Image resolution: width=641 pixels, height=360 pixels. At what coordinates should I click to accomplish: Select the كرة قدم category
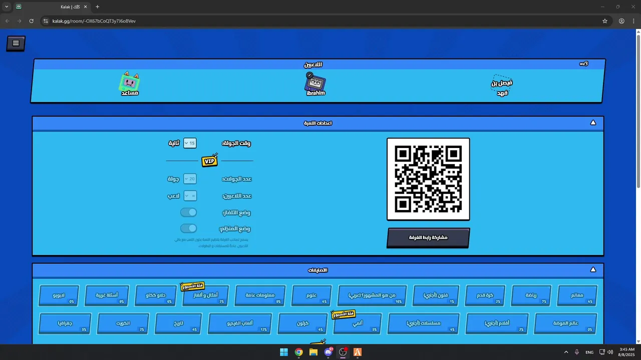(x=485, y=295)
